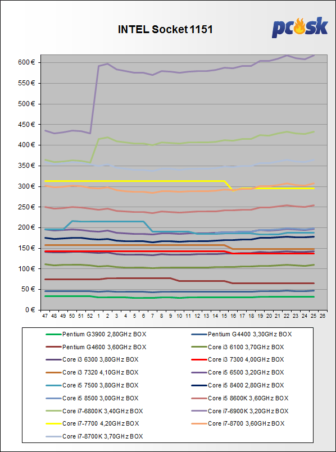
Task: Select Pentium G4400 3,30GHz BOX legend entry
Action: coord(242,335)
